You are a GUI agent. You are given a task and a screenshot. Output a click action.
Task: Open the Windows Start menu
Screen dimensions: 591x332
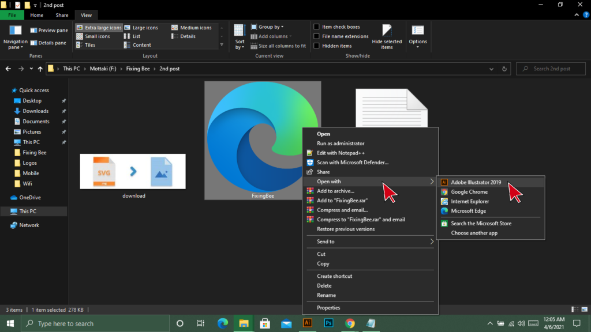tap(10, 323)
